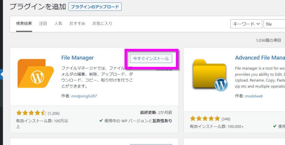Click the 最終更新: 2か月前 text

tap(156, 113)
